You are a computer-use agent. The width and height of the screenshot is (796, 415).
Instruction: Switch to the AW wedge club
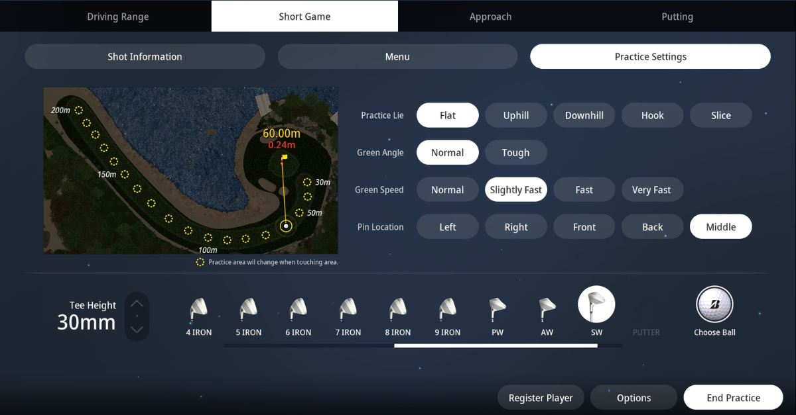[x=547, y=308]
